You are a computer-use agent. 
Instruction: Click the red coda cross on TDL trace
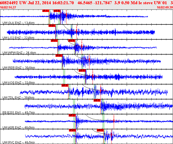click(x=101, y=90)
